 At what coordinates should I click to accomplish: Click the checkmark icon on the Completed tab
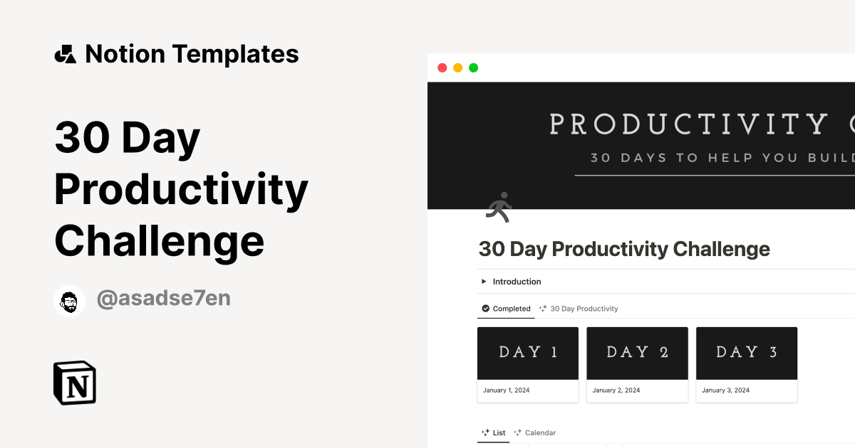(x=484, y=309)
